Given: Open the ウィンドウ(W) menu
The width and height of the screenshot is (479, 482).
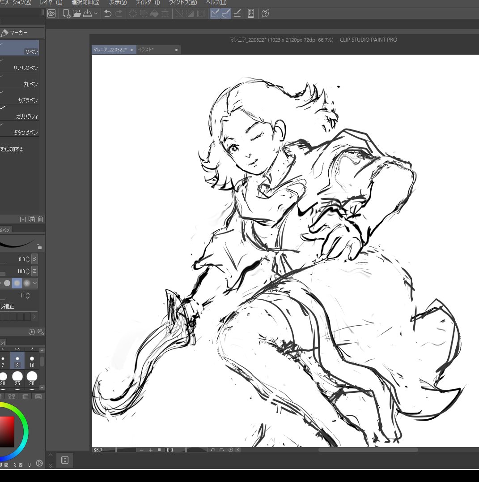Looking at the screenshot, I should (x=183, y=2).
